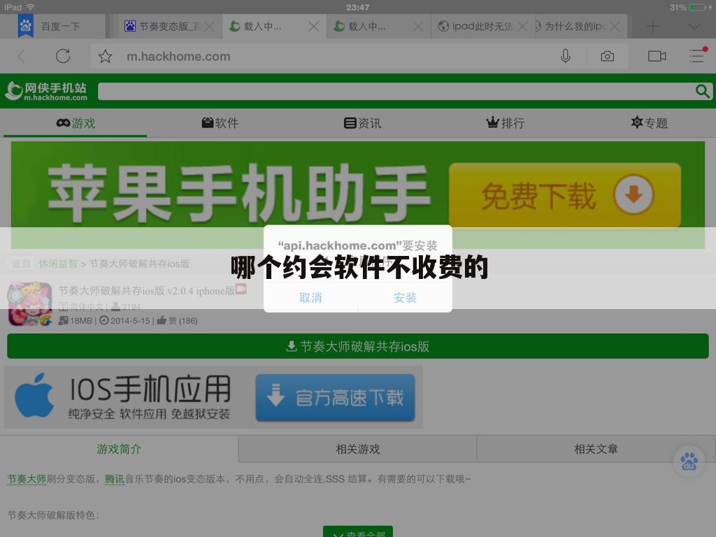Open the 资讯 navigation tab

[363, 123]
